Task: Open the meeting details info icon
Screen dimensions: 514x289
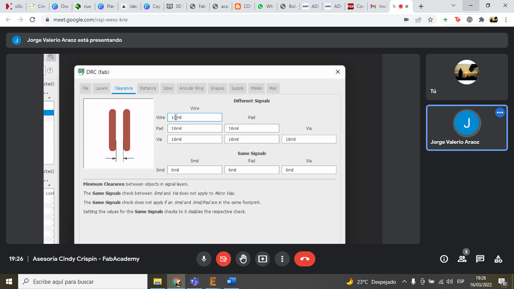Action: (x=444, y=259)
